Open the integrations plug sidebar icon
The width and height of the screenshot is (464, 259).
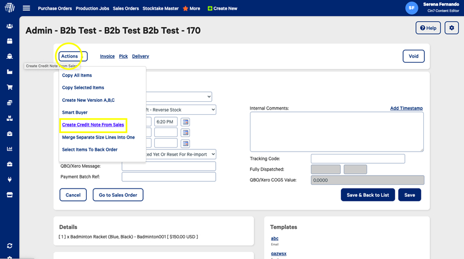10,180
